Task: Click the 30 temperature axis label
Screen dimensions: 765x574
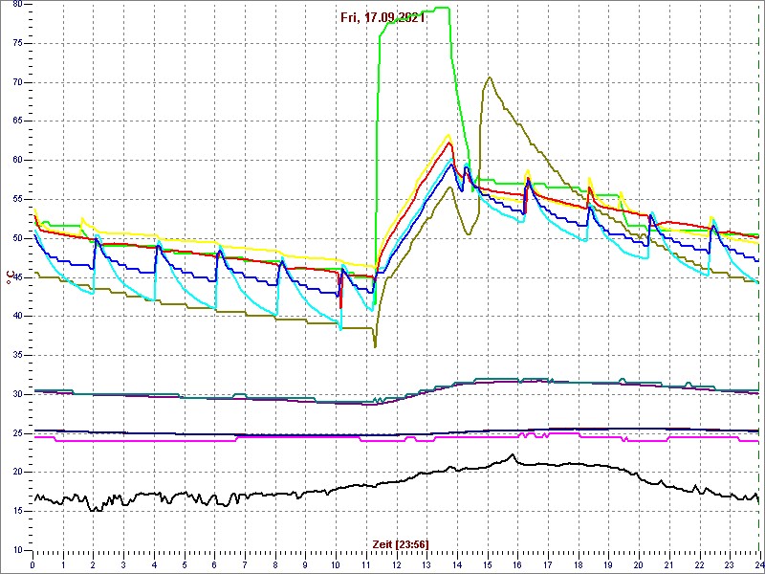Action: pyautogui.click(x=16, y=394)
